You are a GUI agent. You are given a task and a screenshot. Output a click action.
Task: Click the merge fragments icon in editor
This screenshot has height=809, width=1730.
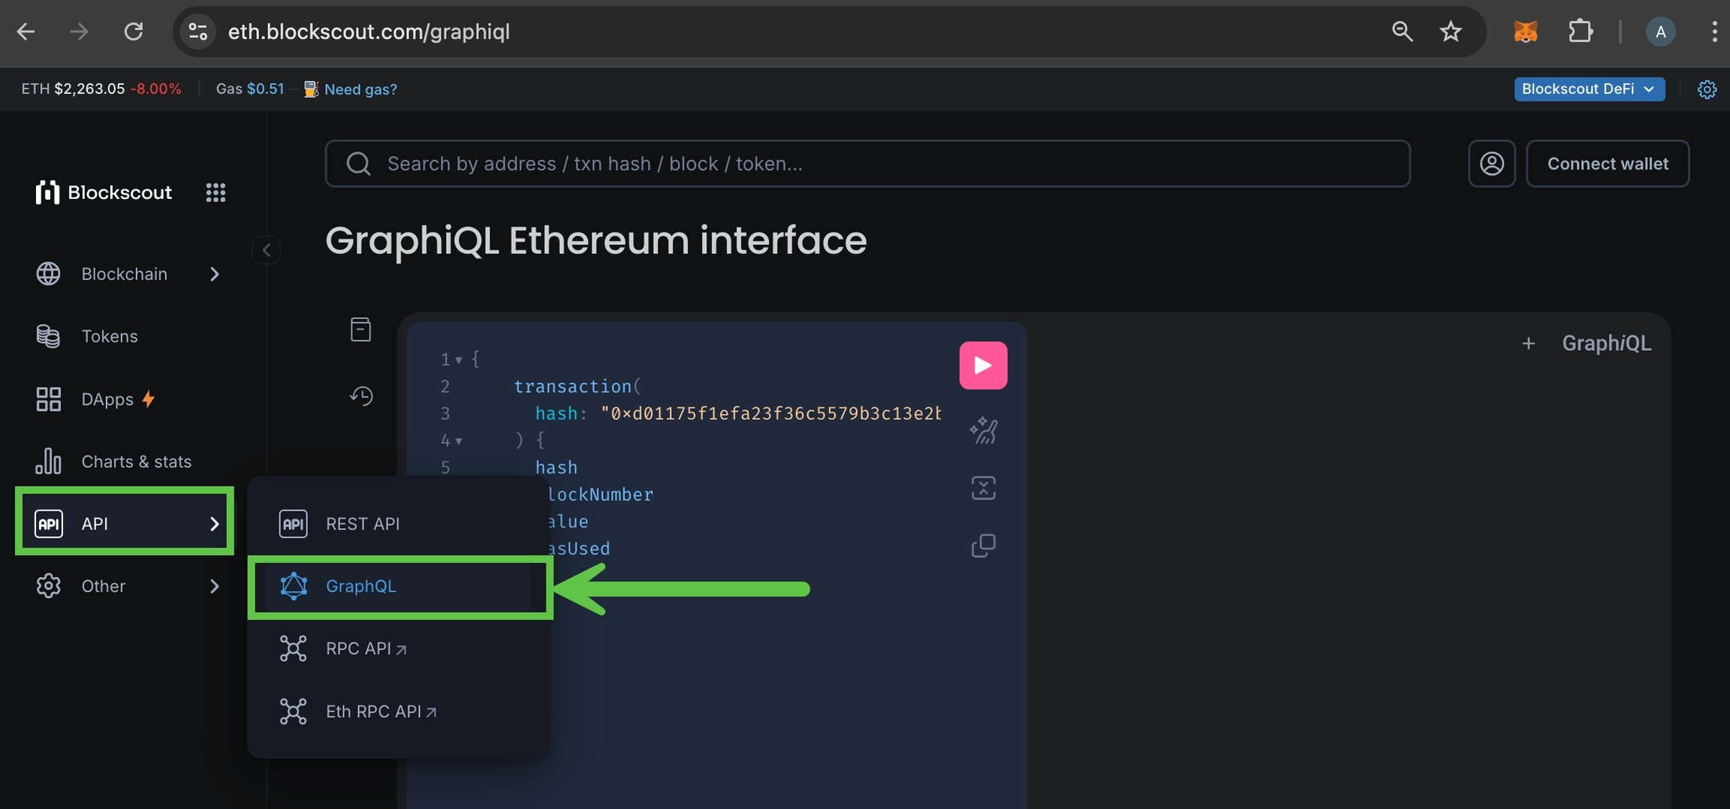pyautogui.click(x=983, y=488)
